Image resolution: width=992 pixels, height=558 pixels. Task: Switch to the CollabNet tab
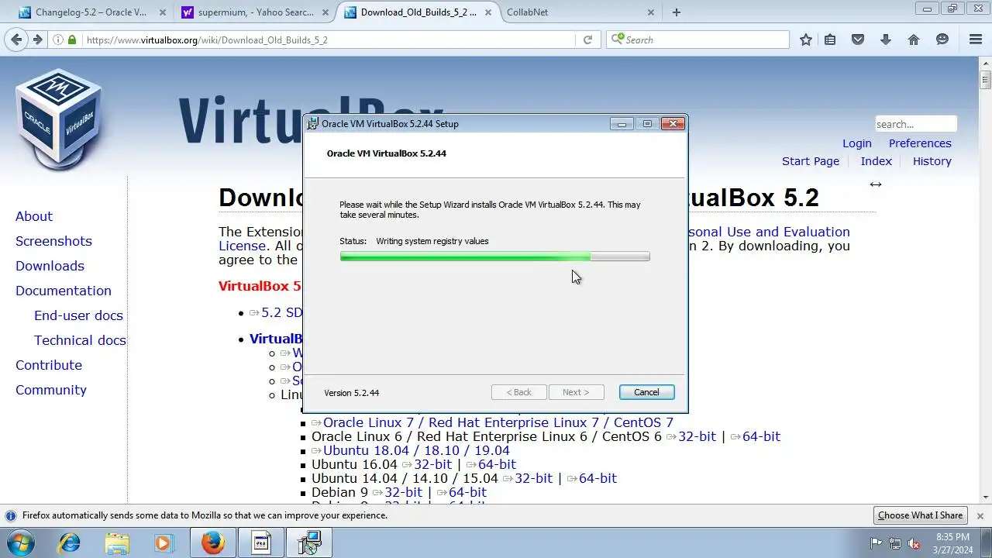coord(580,12)
